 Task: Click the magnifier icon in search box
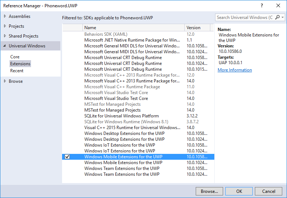point(278,18)
